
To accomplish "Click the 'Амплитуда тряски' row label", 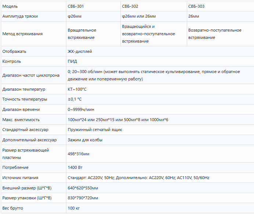I will [20, 16].
